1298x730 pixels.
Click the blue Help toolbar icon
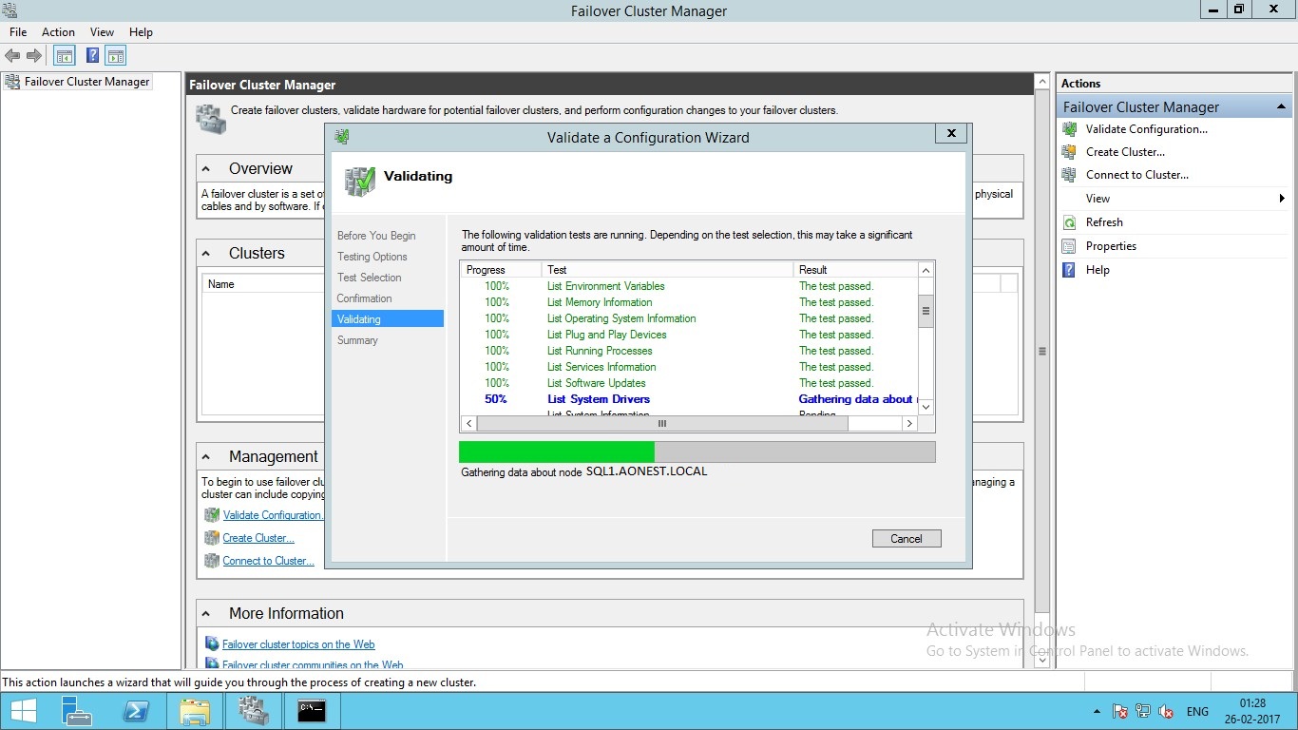(x=93, y=56)
